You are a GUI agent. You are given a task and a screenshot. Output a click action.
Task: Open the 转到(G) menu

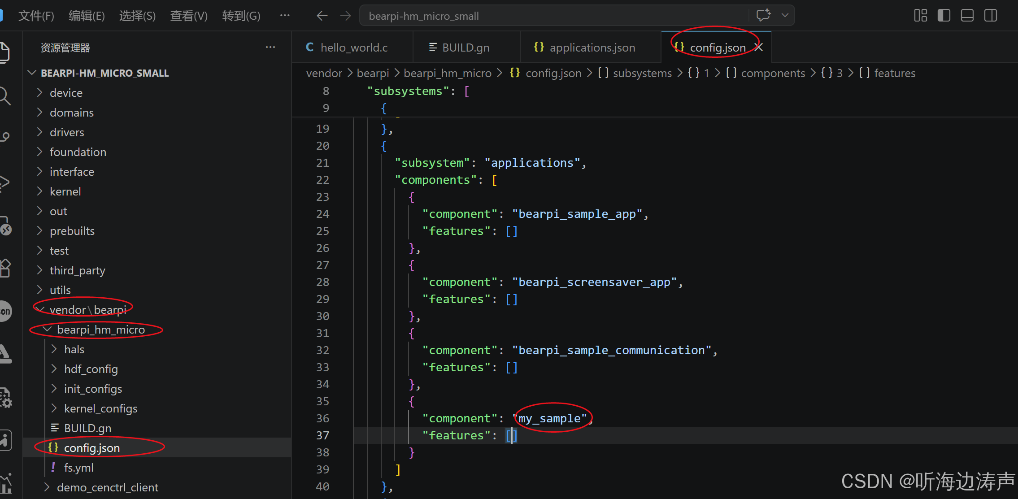[241, 16]
